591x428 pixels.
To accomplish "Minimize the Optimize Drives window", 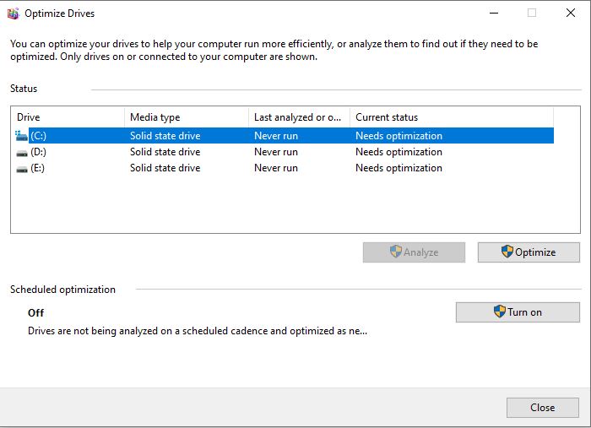I will [494, 14].
